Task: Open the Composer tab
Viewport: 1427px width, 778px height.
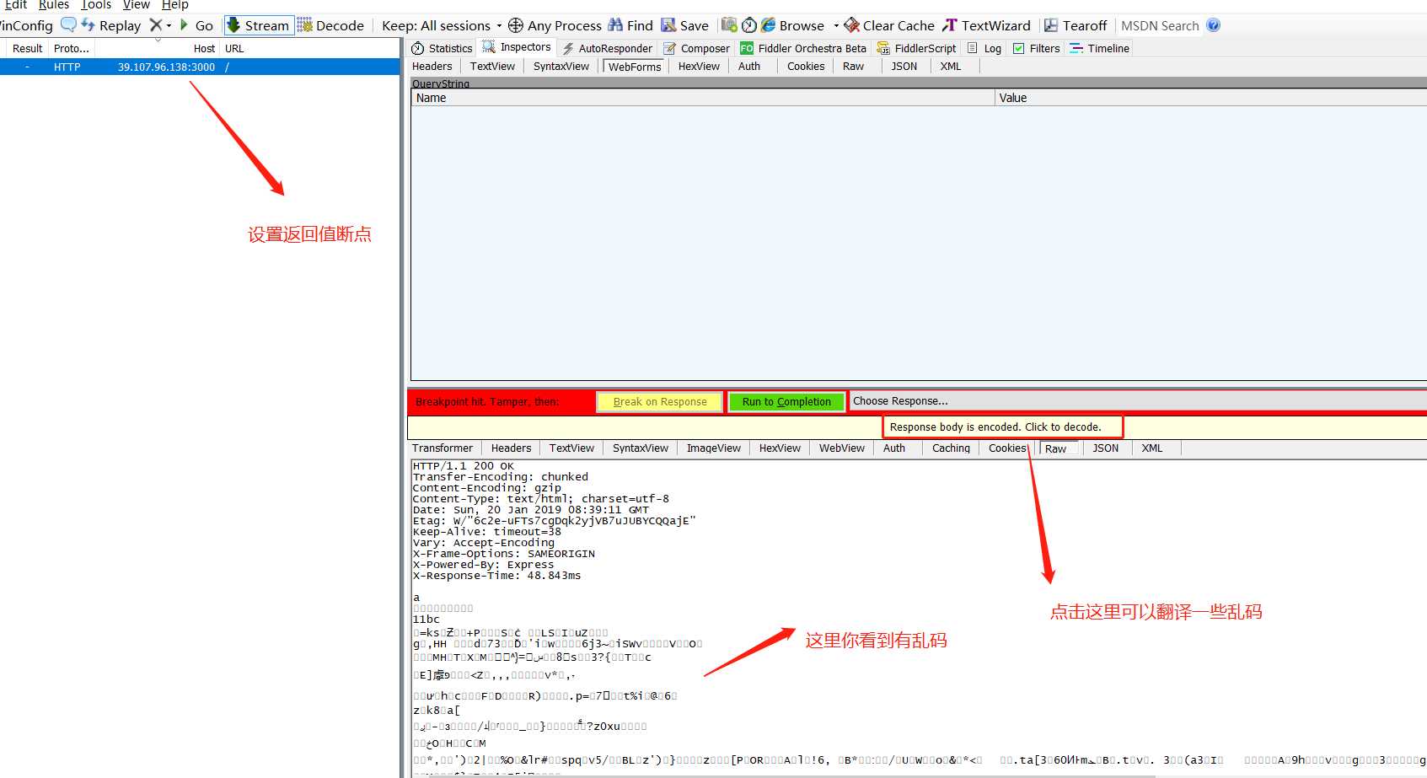Action: pyautogui.click(x=697, y=48)
